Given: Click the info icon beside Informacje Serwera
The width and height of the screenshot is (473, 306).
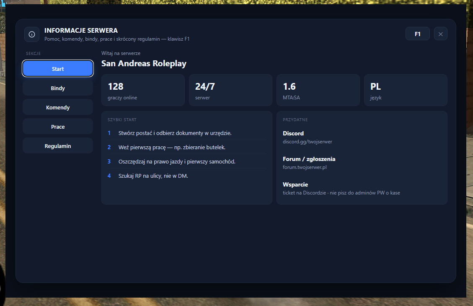Looking at the screenshot, I should [x=32, y=34].
